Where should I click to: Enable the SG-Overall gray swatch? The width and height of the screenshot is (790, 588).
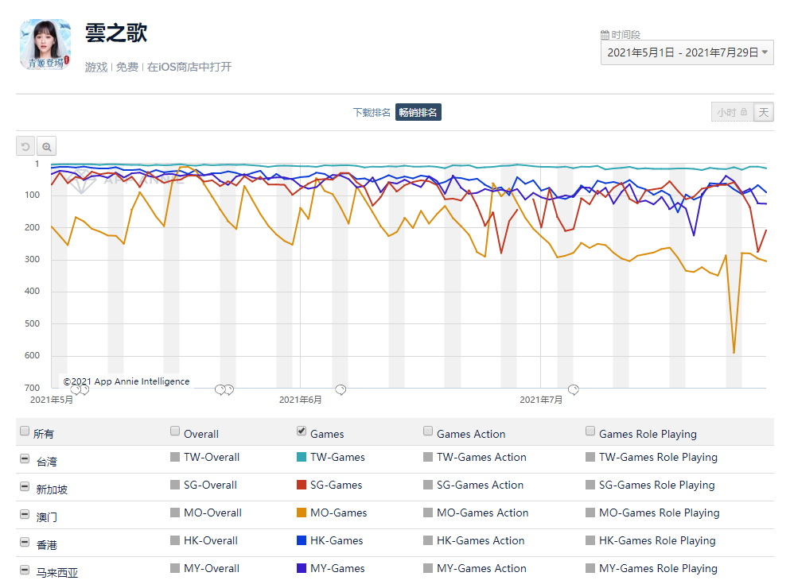pyautogui.click(x=175, y=485)
